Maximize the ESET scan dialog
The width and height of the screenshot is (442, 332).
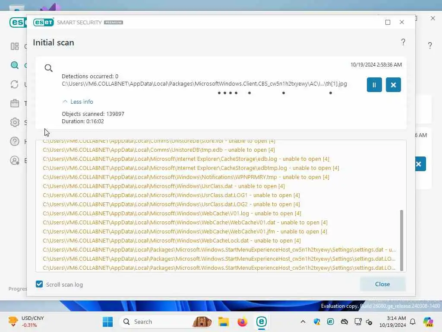388,22
